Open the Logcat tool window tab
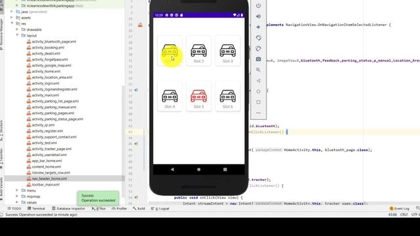The image size is (420, 236). click(x=160, y=208)
